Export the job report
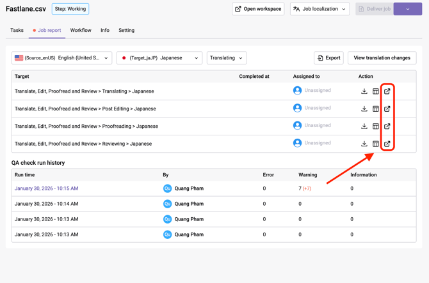This screenshot has height=283, width=429. pyautogui.click(x=328, y=58)
